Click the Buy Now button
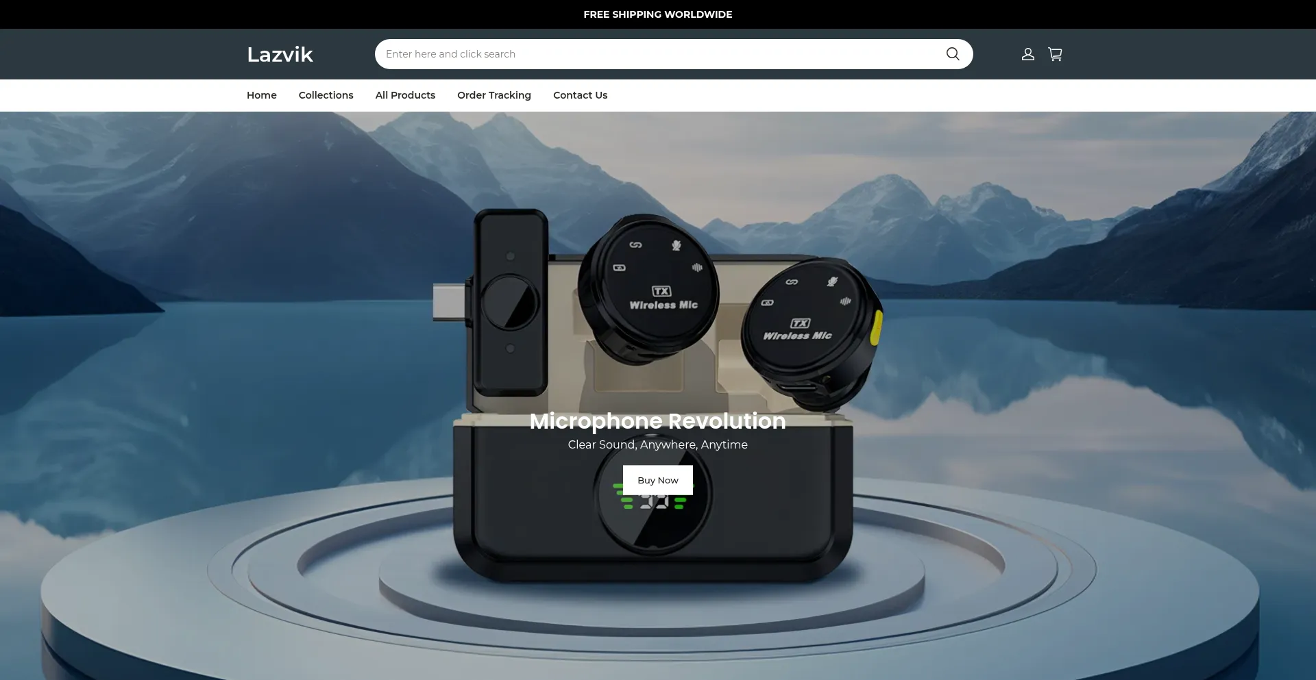This screenshot has width=1316, height=680. (x=658, y=480)
